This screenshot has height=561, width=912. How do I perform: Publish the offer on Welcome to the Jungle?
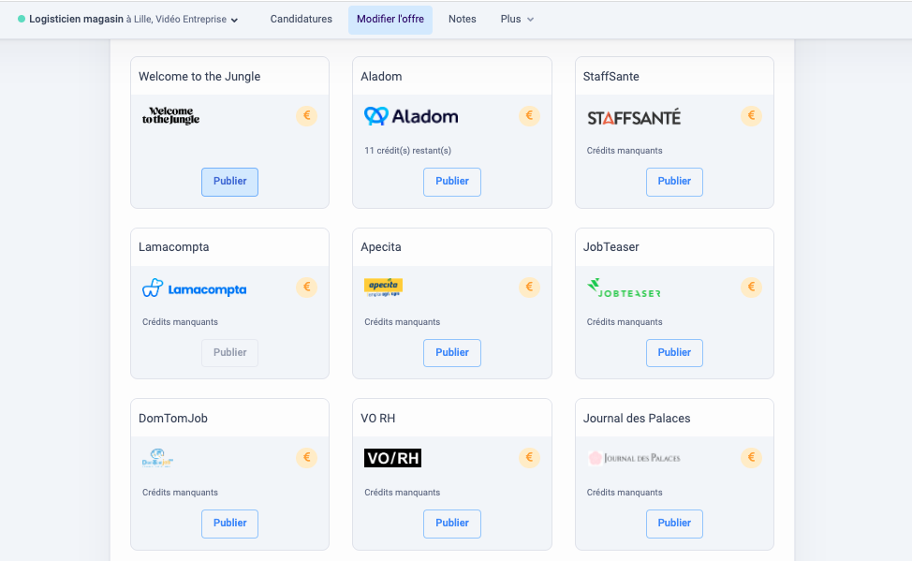pyautogui.click(x=229, y=182)
